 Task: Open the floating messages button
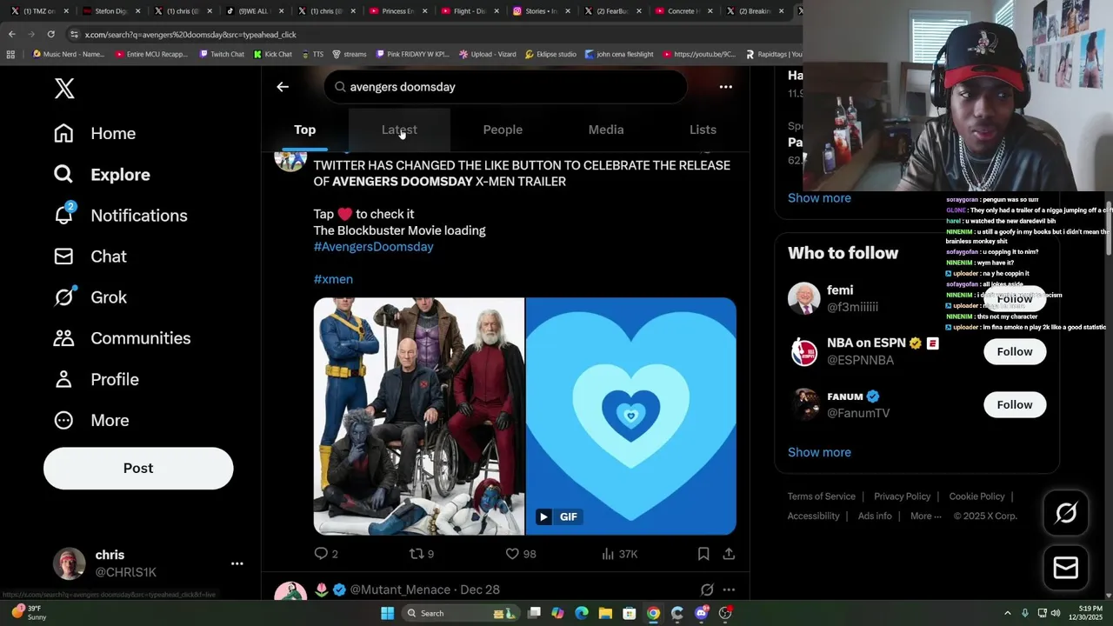(1066, 568)
